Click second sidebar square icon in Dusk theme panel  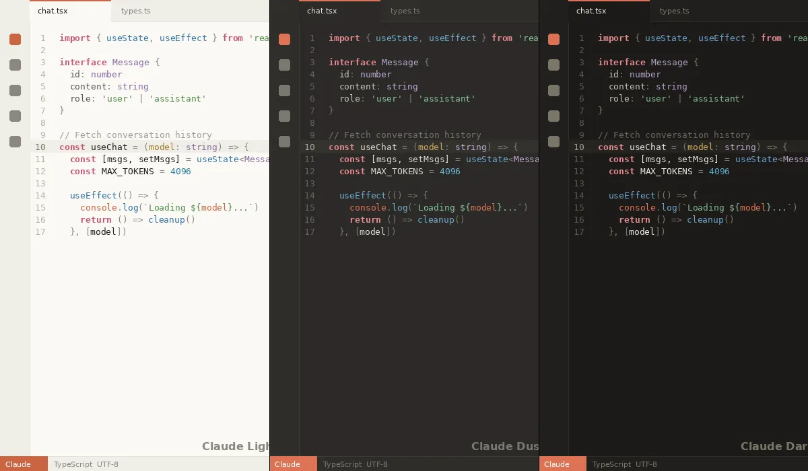[284, 65]
